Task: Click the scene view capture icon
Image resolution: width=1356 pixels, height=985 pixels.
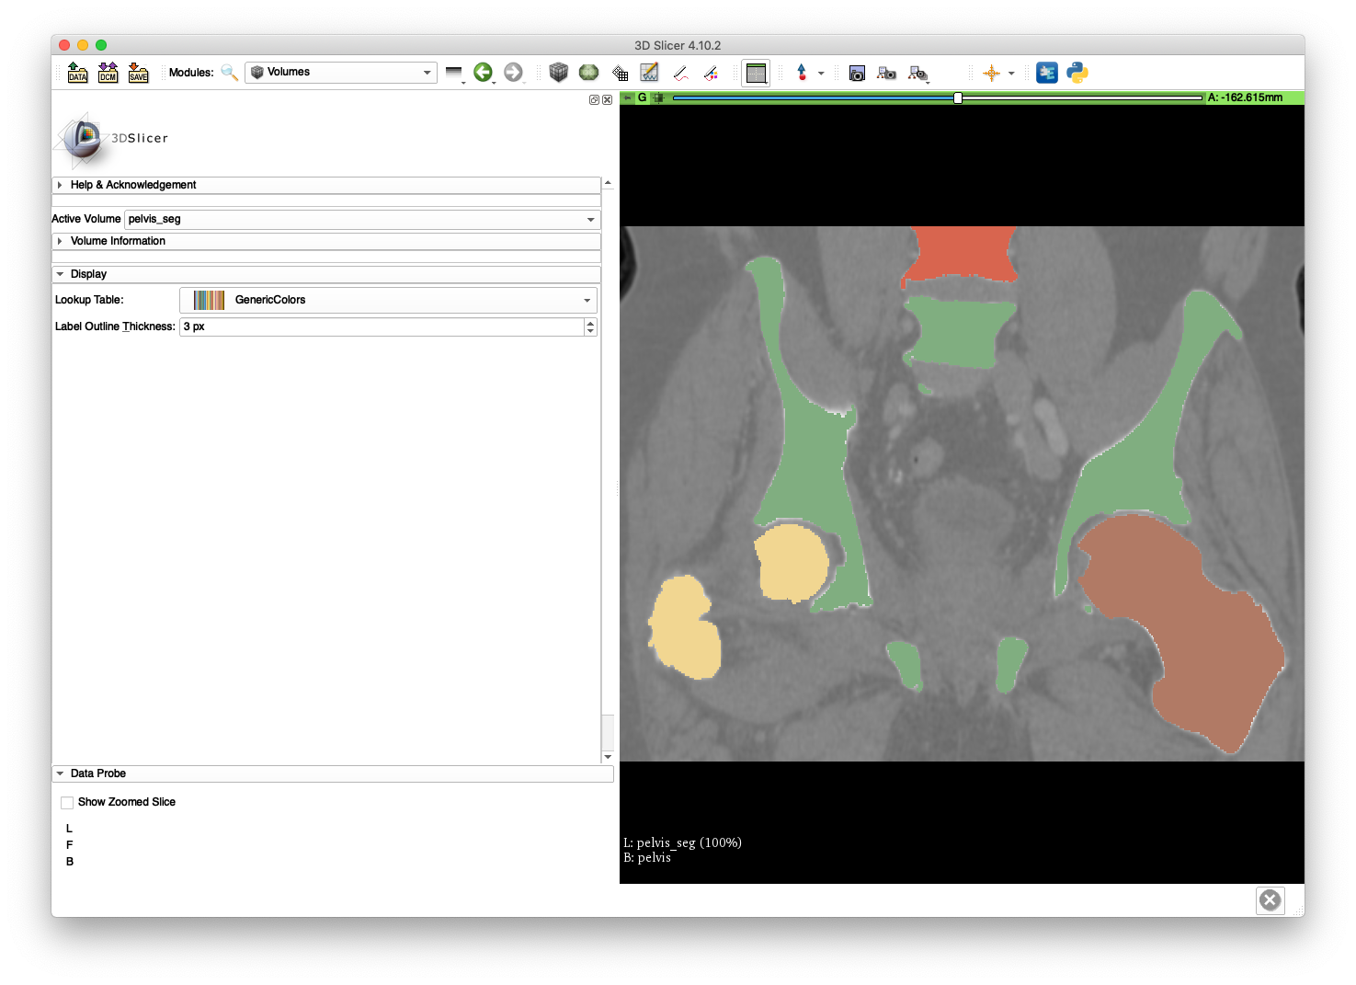Action: click(x=887, y=73)
